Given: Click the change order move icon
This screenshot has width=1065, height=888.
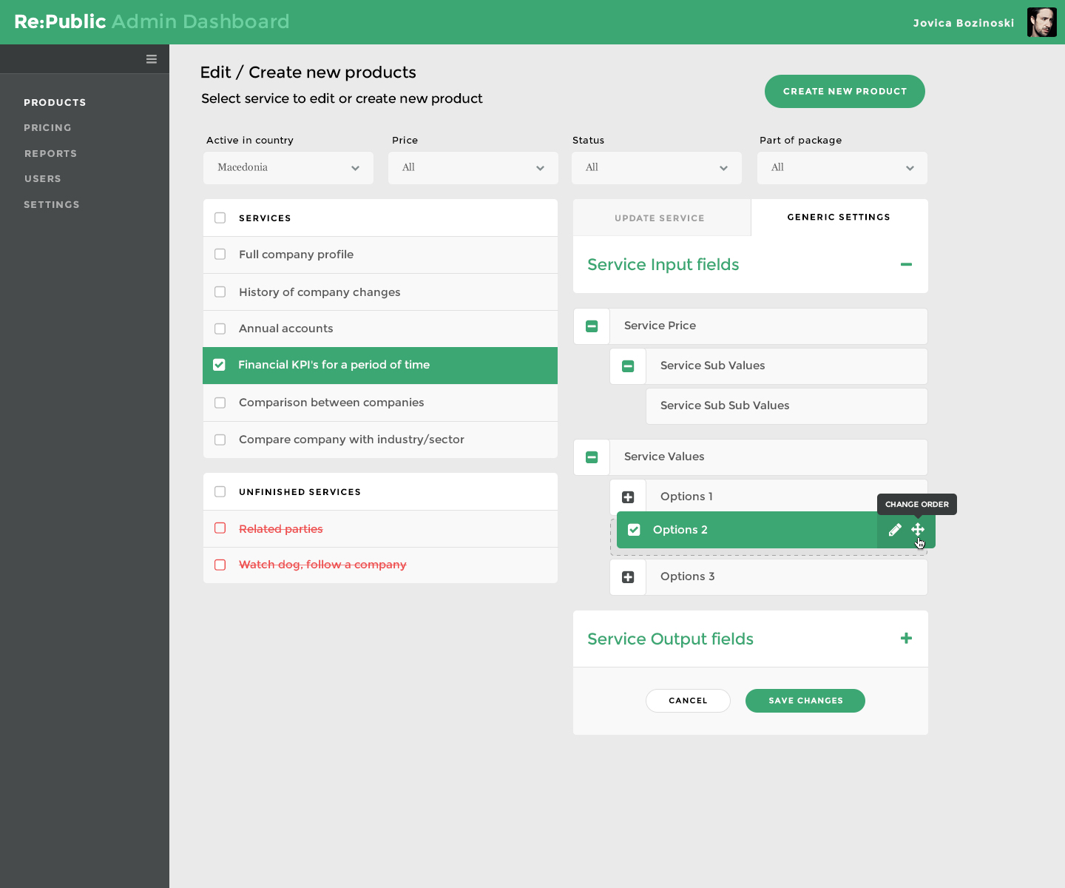Looking at the screenshot, I should coord(918,530).
